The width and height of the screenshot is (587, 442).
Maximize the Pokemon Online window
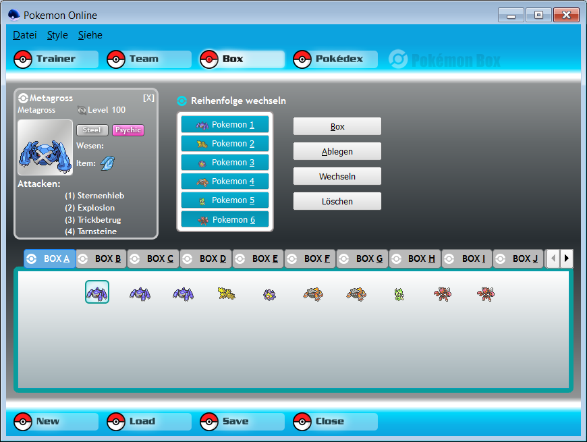[538, 15]
